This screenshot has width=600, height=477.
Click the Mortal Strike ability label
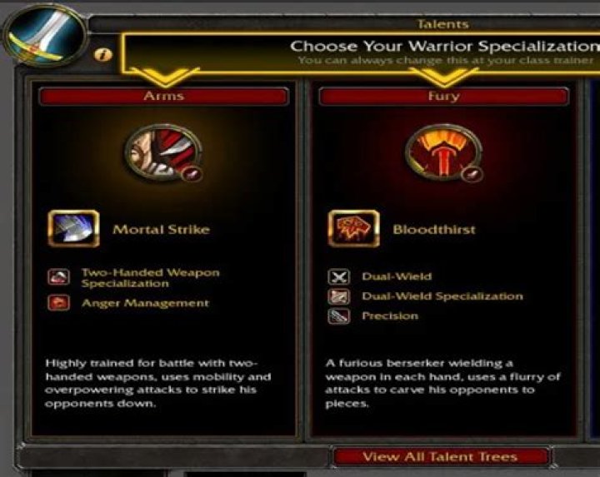coord(161,229)
